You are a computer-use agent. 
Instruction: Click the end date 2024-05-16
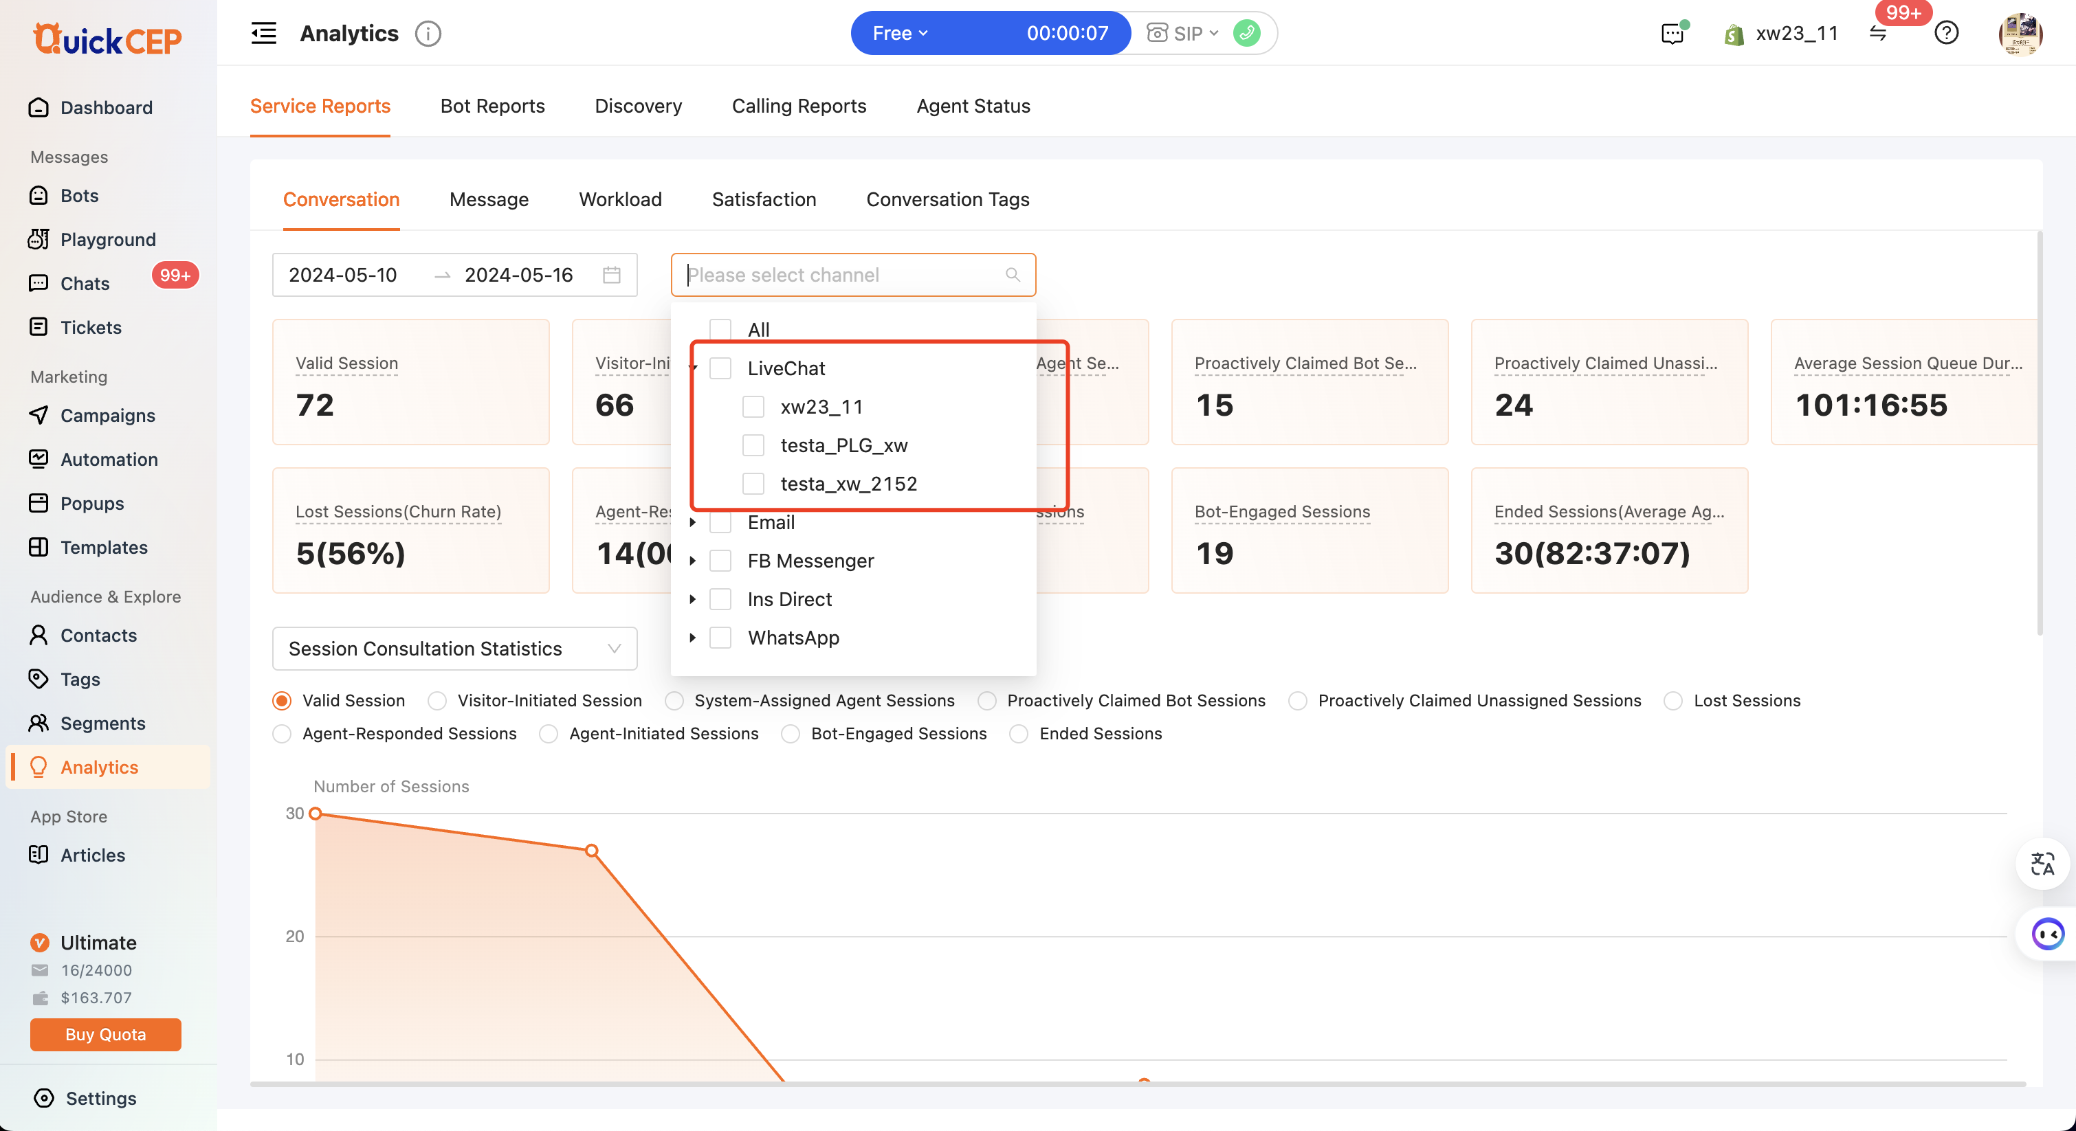click(518, 275)
